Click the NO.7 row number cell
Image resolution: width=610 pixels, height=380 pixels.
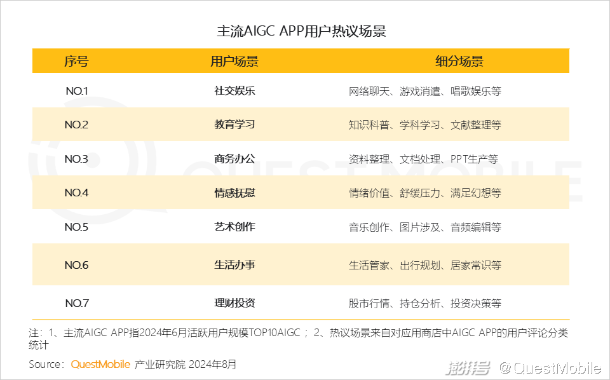tap(76, 303)
